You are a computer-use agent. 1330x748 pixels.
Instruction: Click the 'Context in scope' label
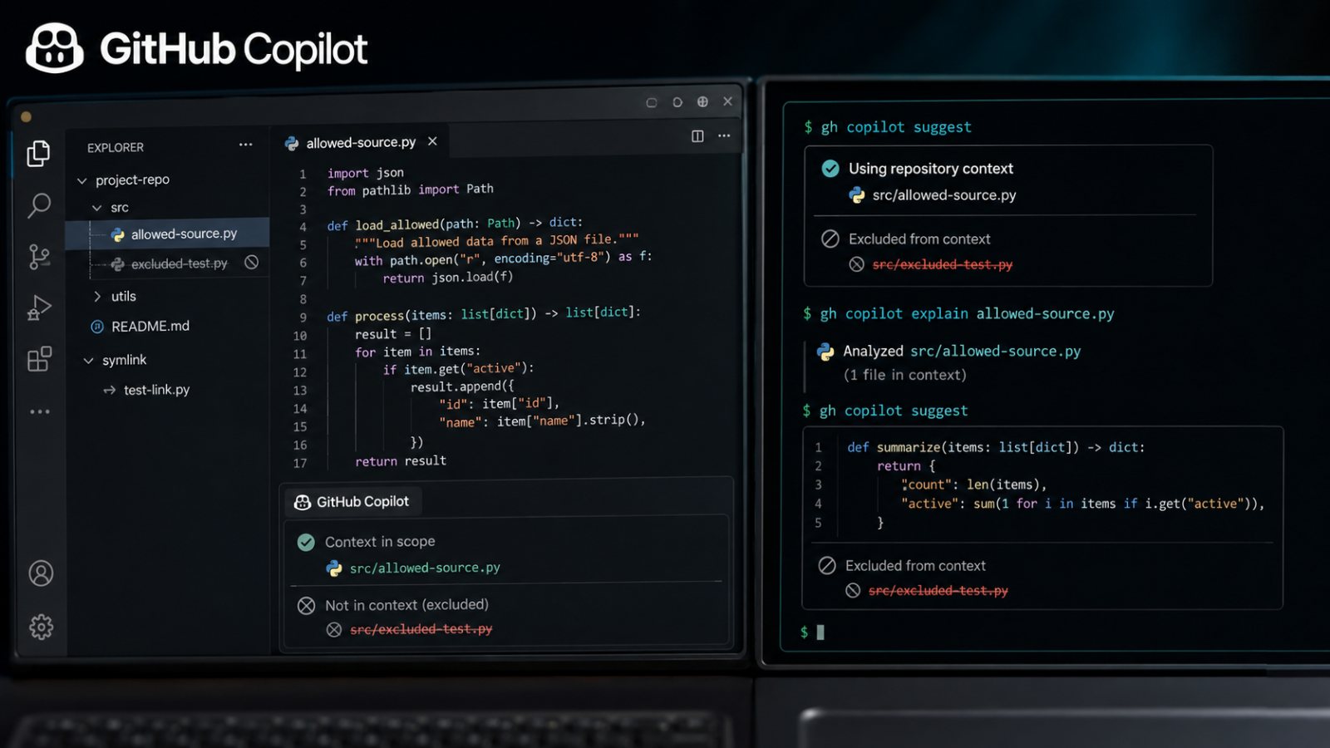(380, 542)
